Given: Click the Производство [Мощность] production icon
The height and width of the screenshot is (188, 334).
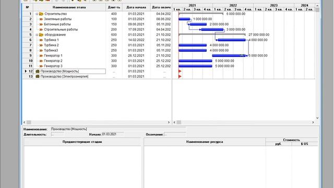Looking at the screenshot, I should point(38,71).
